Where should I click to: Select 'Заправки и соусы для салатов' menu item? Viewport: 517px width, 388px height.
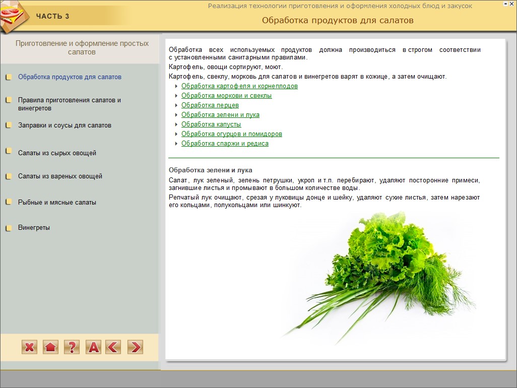[64, 125]
